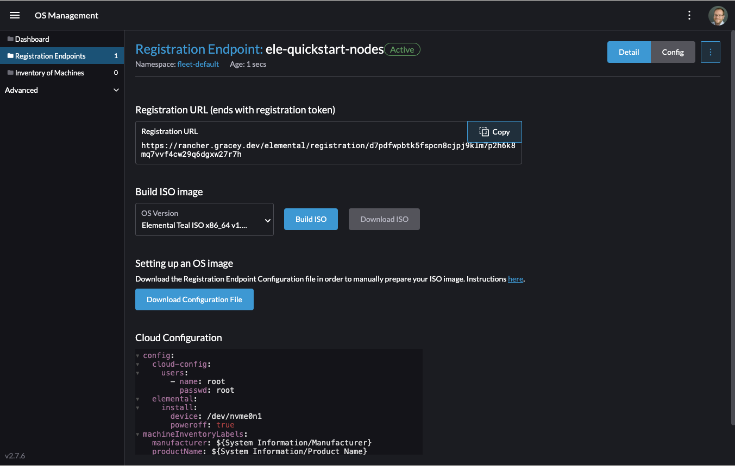Click the Registration Endpoints folder icon
The height and width of the screenshot is (466, 735).
pos(10,56)
